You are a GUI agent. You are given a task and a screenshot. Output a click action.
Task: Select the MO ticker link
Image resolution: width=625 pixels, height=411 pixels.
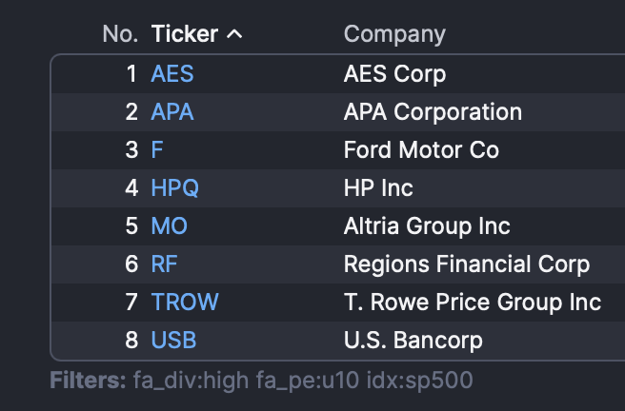click(x=170, y=226)
